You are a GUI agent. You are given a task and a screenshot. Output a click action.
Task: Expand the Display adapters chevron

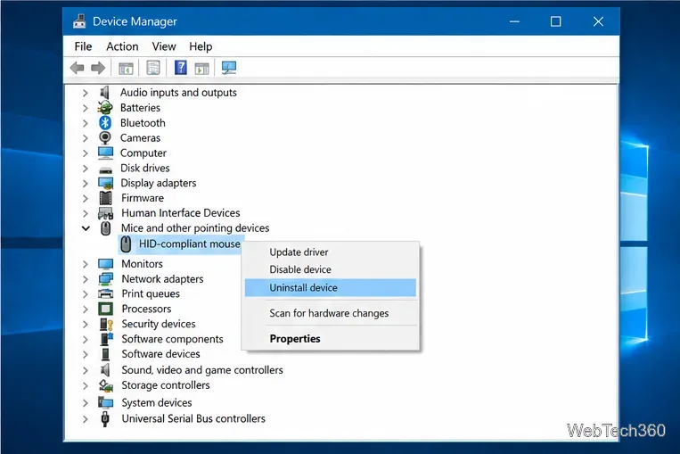pos(86,184)
